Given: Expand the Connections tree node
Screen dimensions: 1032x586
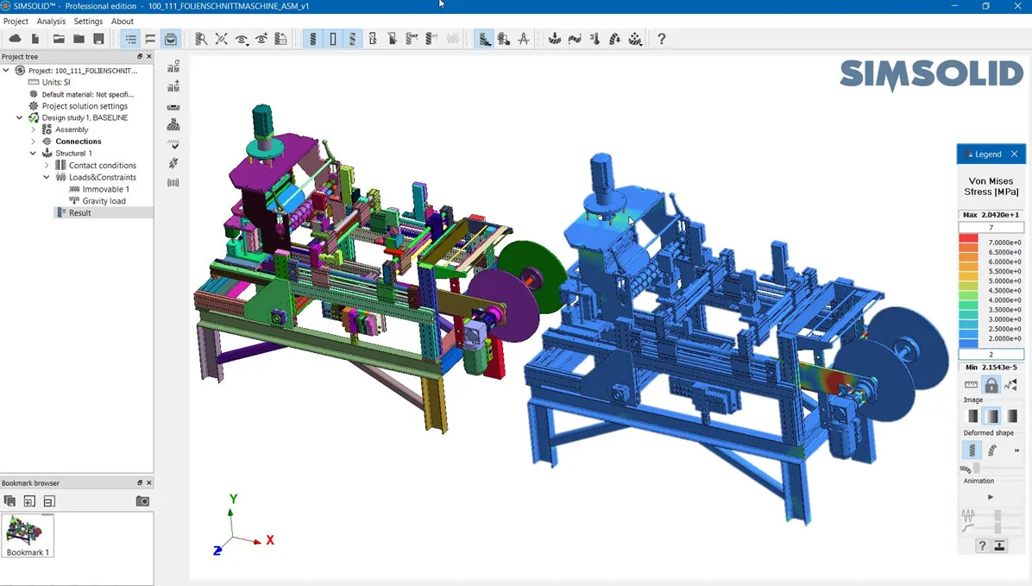Looking at the screenshot, I should point(33,142).
